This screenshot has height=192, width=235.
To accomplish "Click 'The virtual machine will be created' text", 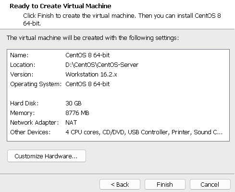I will (93, 38).
